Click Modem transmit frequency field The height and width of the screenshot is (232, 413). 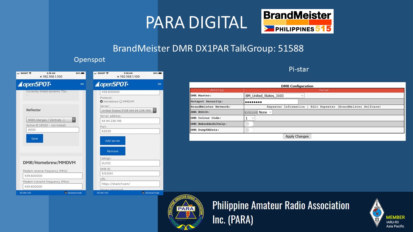[x=53, y=186]
